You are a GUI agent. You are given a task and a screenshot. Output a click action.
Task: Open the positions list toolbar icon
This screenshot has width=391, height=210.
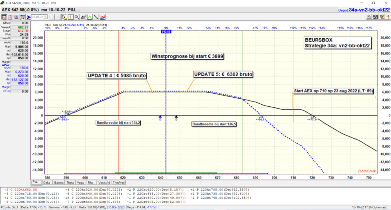pos(10,17)
